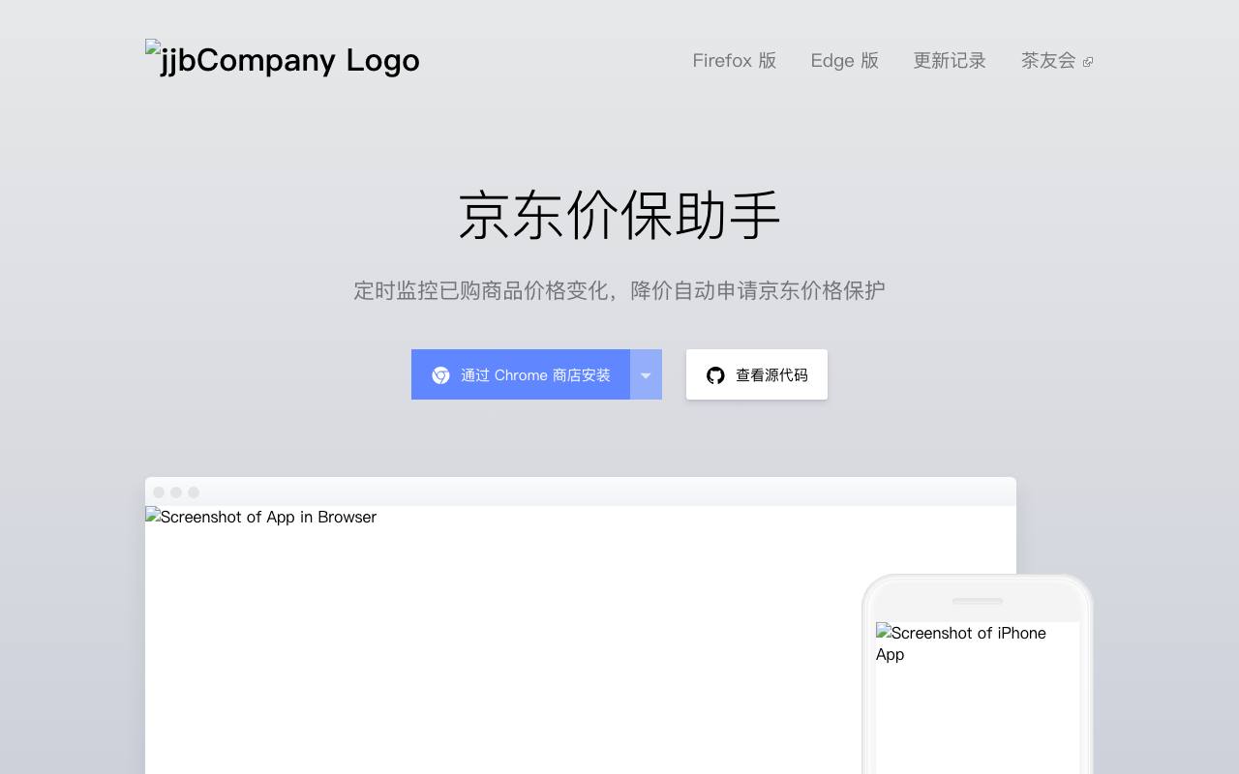Image resolution: width=1239 pixels, height=774 pixels.
Task: Click the 京东价保助手 heading
Action: click(619, 215)
